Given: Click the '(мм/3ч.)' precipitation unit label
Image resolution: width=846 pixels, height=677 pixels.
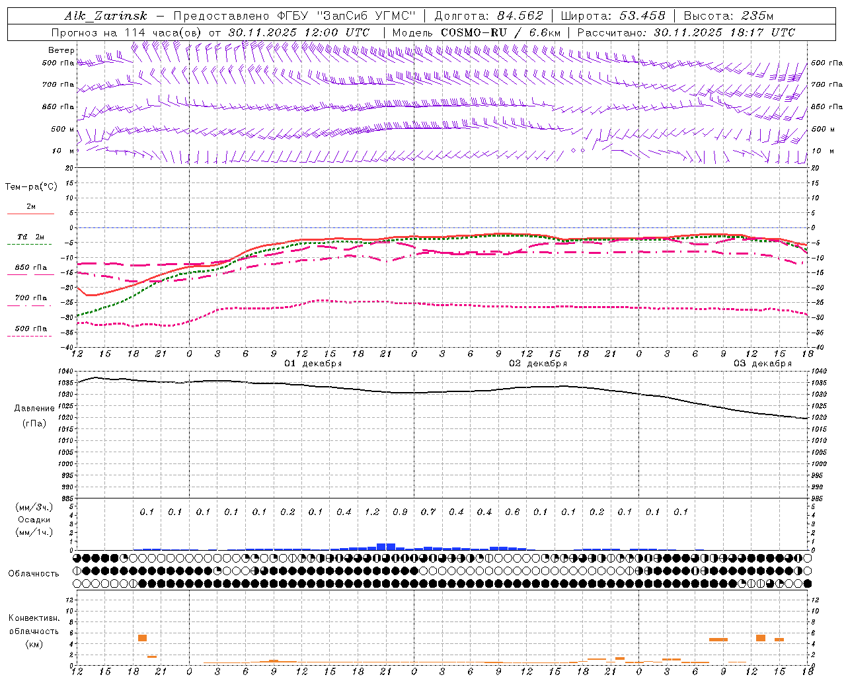Looking at the screenshot, I should coord(34,508).
